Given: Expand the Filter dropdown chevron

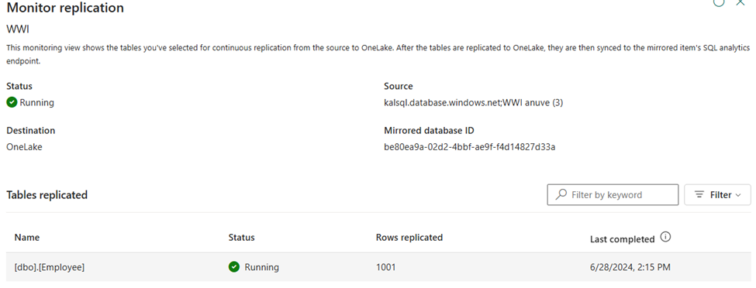Looking at the screenshot, I should (737, 195).
